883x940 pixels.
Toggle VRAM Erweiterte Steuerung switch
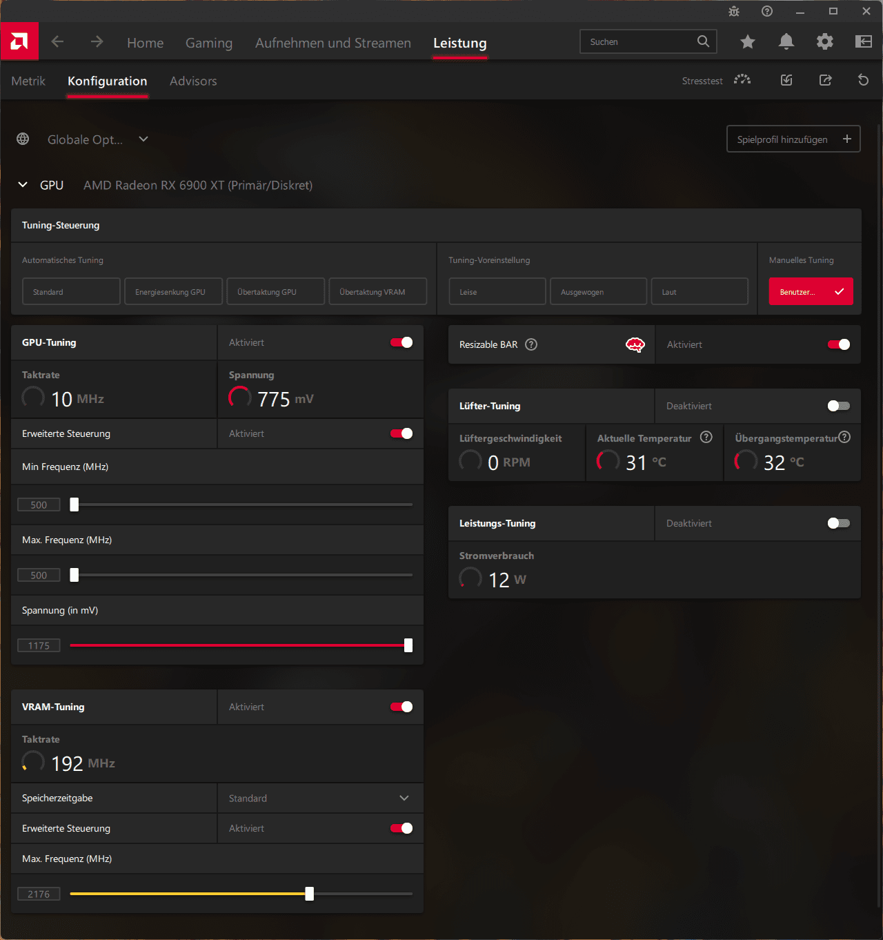401,828
